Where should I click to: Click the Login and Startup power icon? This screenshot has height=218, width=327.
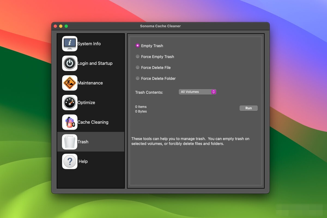click(x=70, y=63)
